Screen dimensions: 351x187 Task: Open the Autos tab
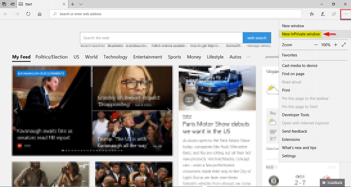coord(235,57)
